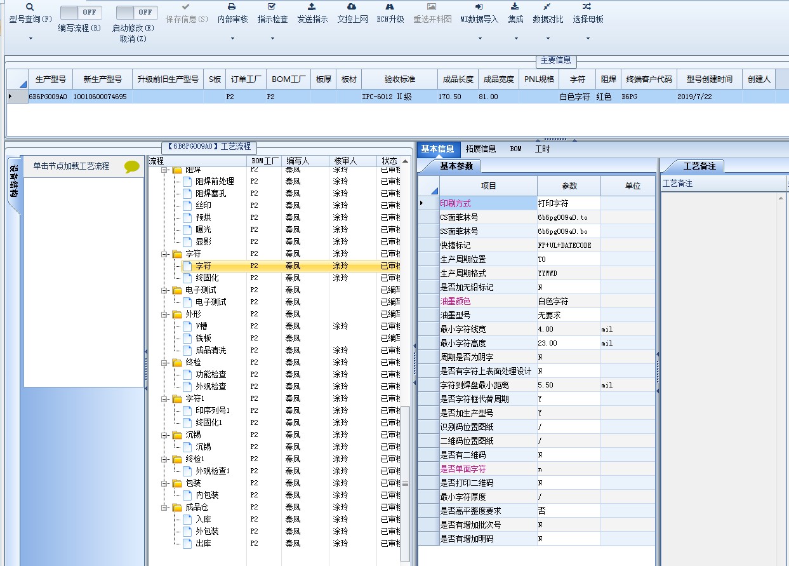
Task: Toggle the 启动修改(E) switch
Action: click(x=137, y=12)
